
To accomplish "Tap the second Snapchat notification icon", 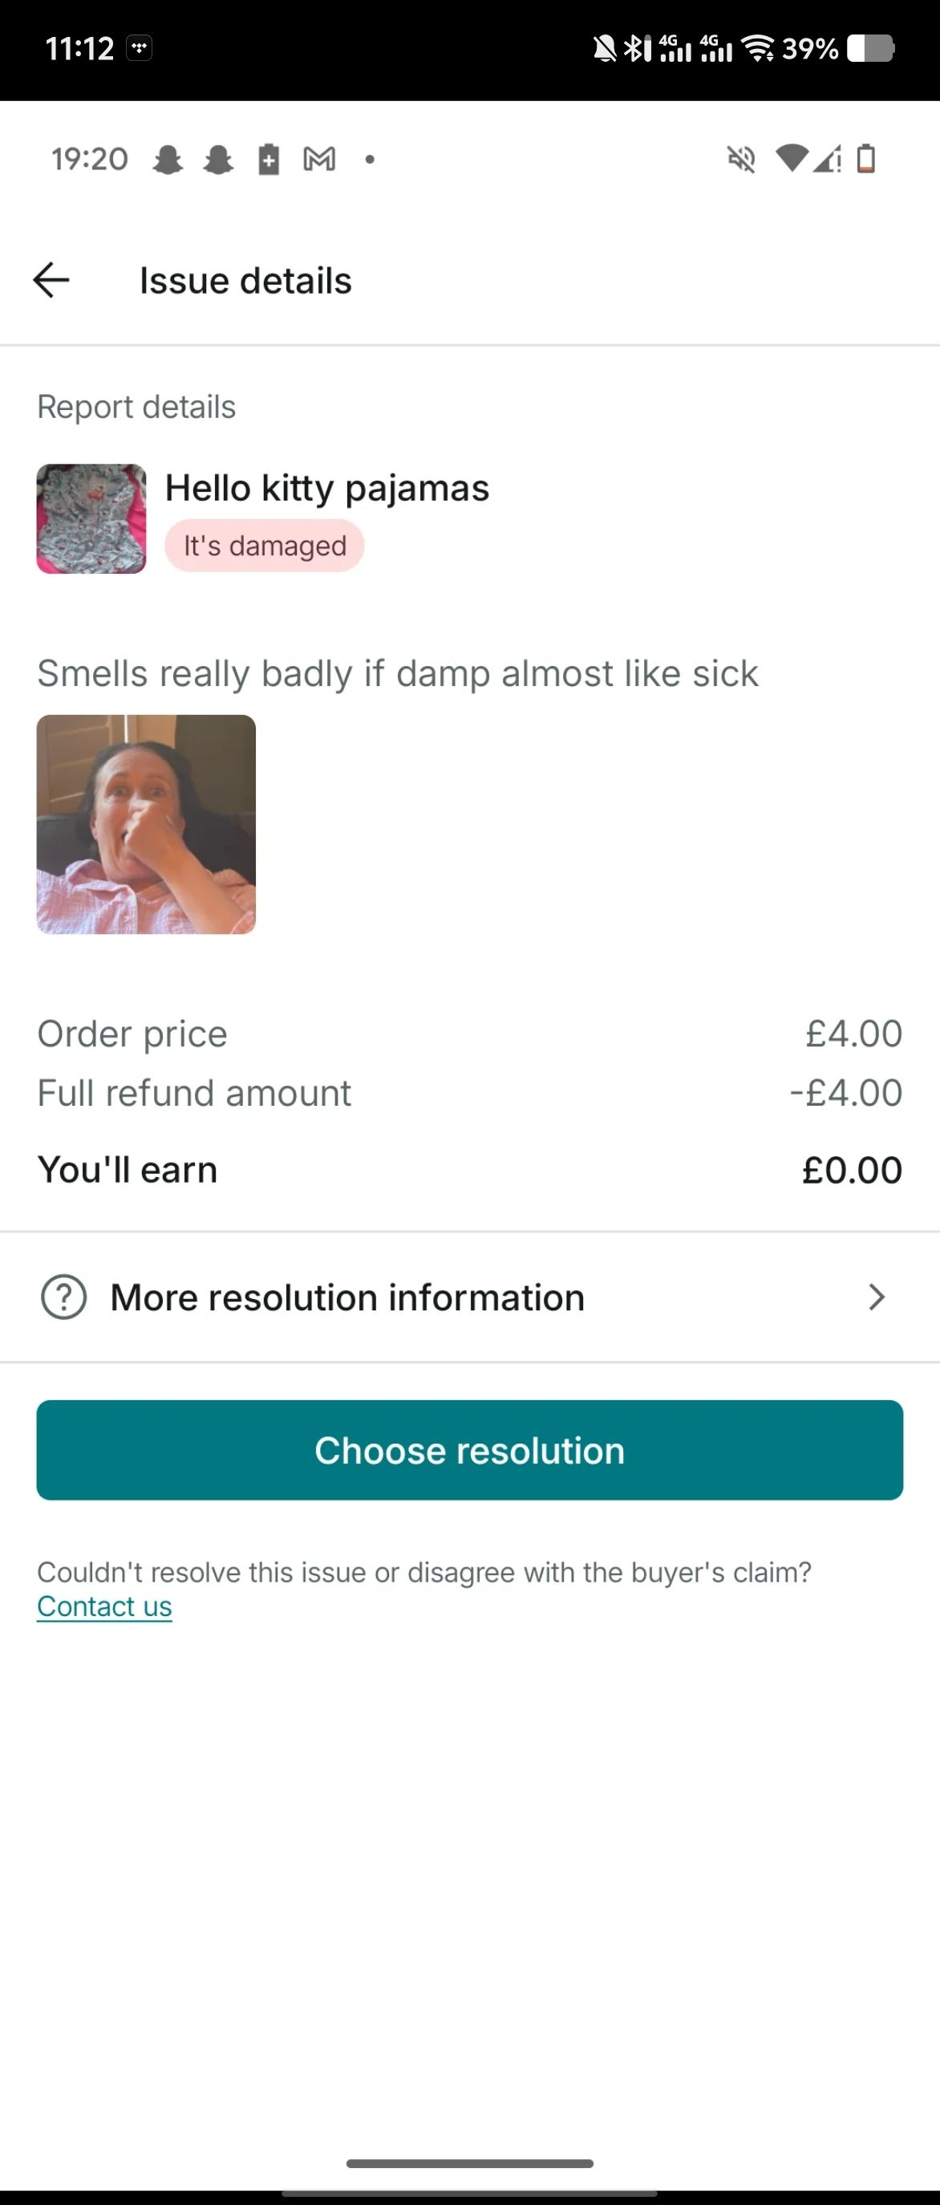I will click(x=218, y=159).
